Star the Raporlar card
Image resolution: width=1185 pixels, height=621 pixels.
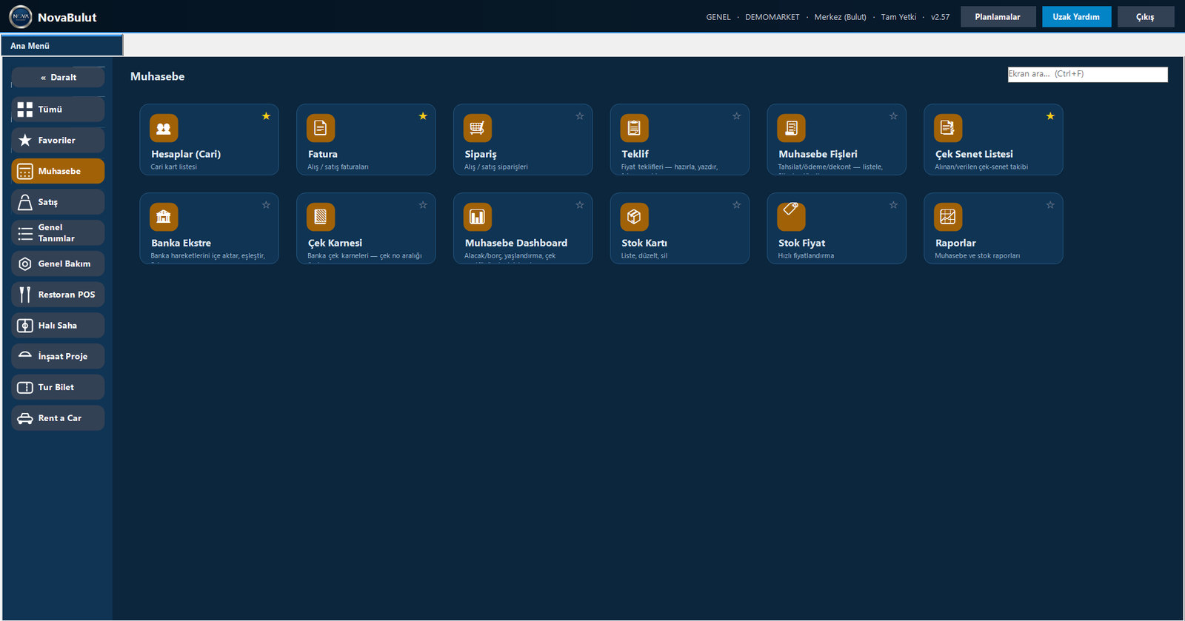(1050, 205)
